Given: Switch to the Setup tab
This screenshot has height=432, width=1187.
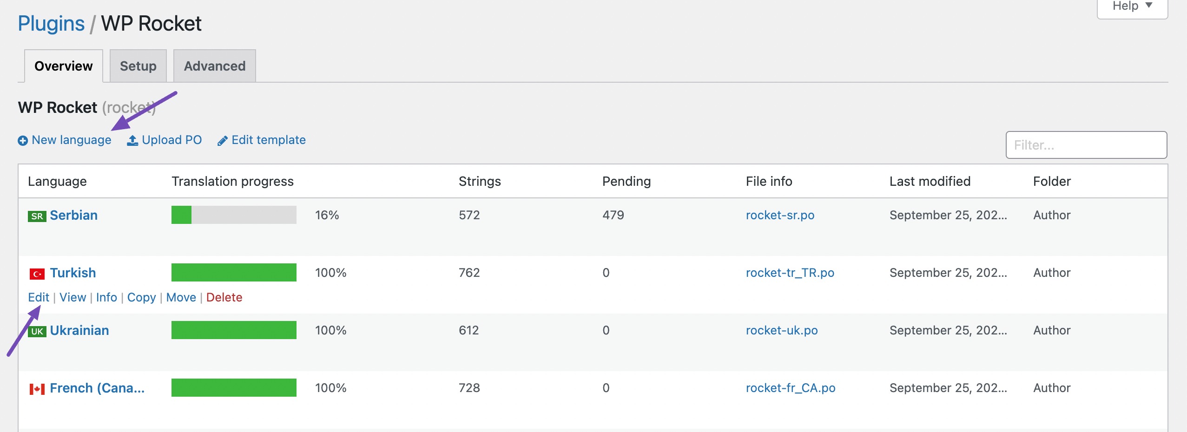Looking at the screenshot, I should [x=138, y=66].
